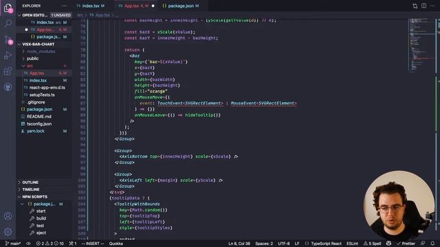
Task: Run the build npm script
Action: point(41,218)
